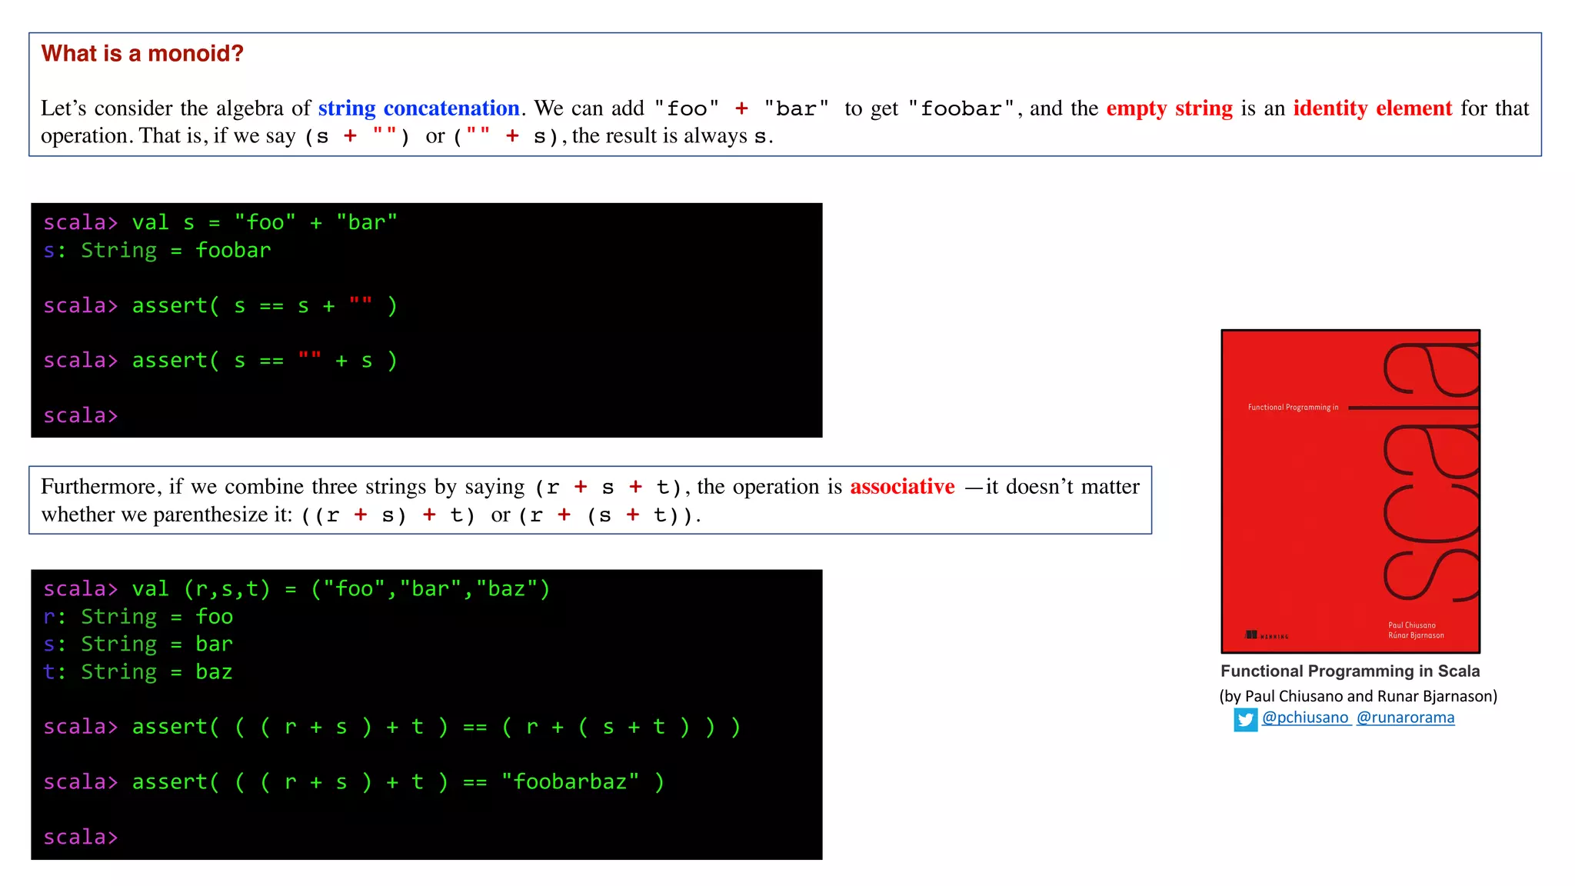Click the 't: String = baz' output line
The width and height of the screenshot is (1575, 886).
138,672
